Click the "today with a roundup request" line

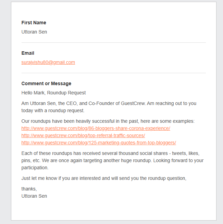coord(53,111)
